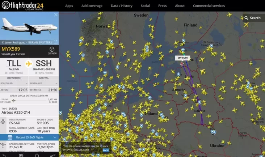Expand the Recent ES-SAO flights chevron
This screenshot has width=265, height=157.
[55, 137]
